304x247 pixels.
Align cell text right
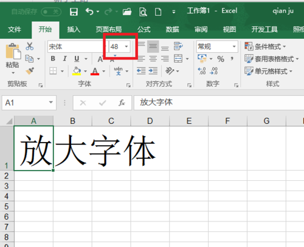(x=165, y=59)
